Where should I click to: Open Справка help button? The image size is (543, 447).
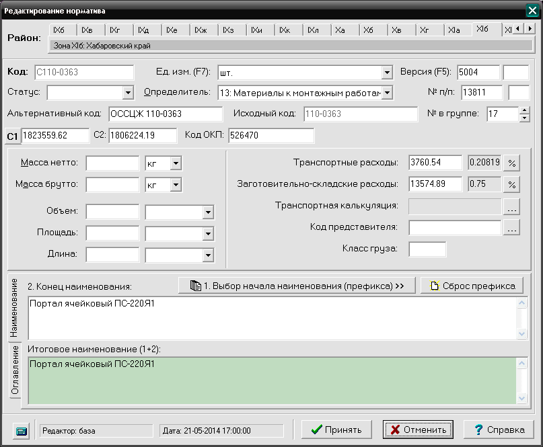[499, 430]
